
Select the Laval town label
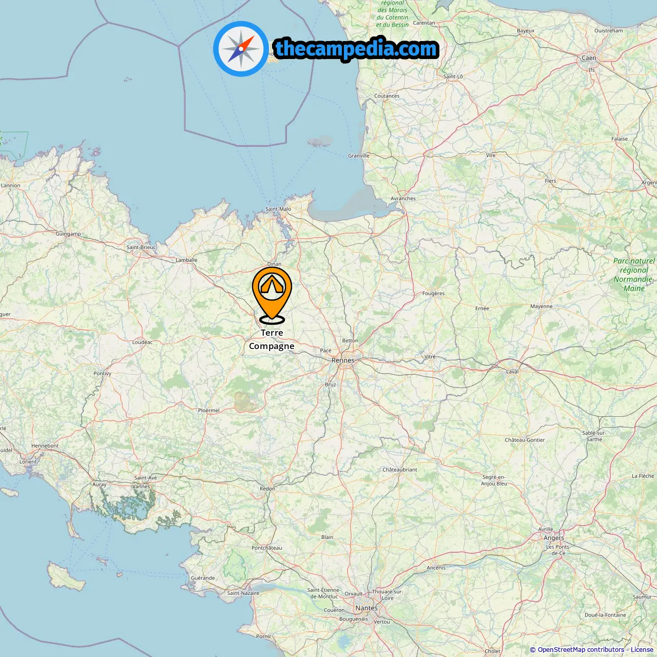512,372
